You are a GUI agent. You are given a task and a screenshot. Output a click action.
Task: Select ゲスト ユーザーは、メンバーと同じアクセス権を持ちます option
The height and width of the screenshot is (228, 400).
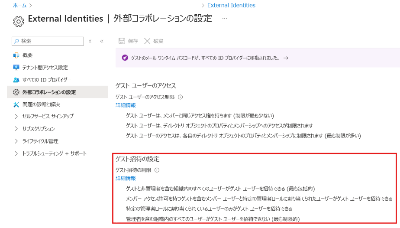coord(200,115)
